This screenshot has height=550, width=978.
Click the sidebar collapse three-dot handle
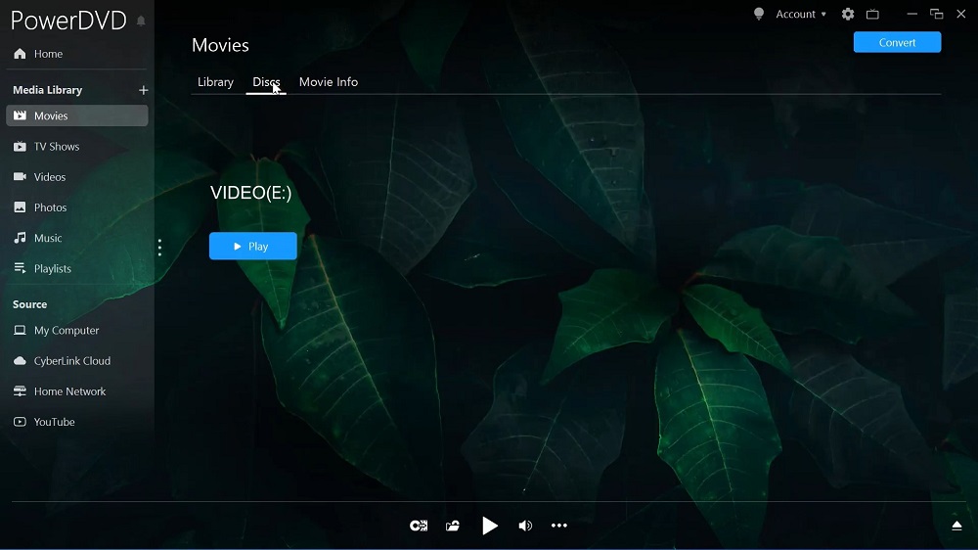coord(159,248)
